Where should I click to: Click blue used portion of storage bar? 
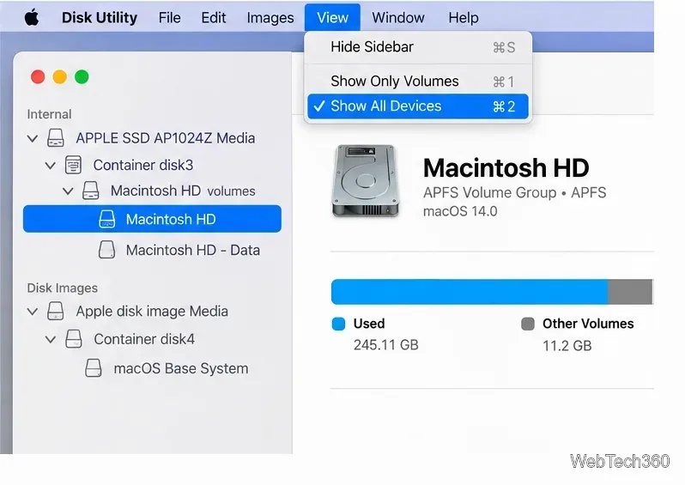click(x=470, y=292)
